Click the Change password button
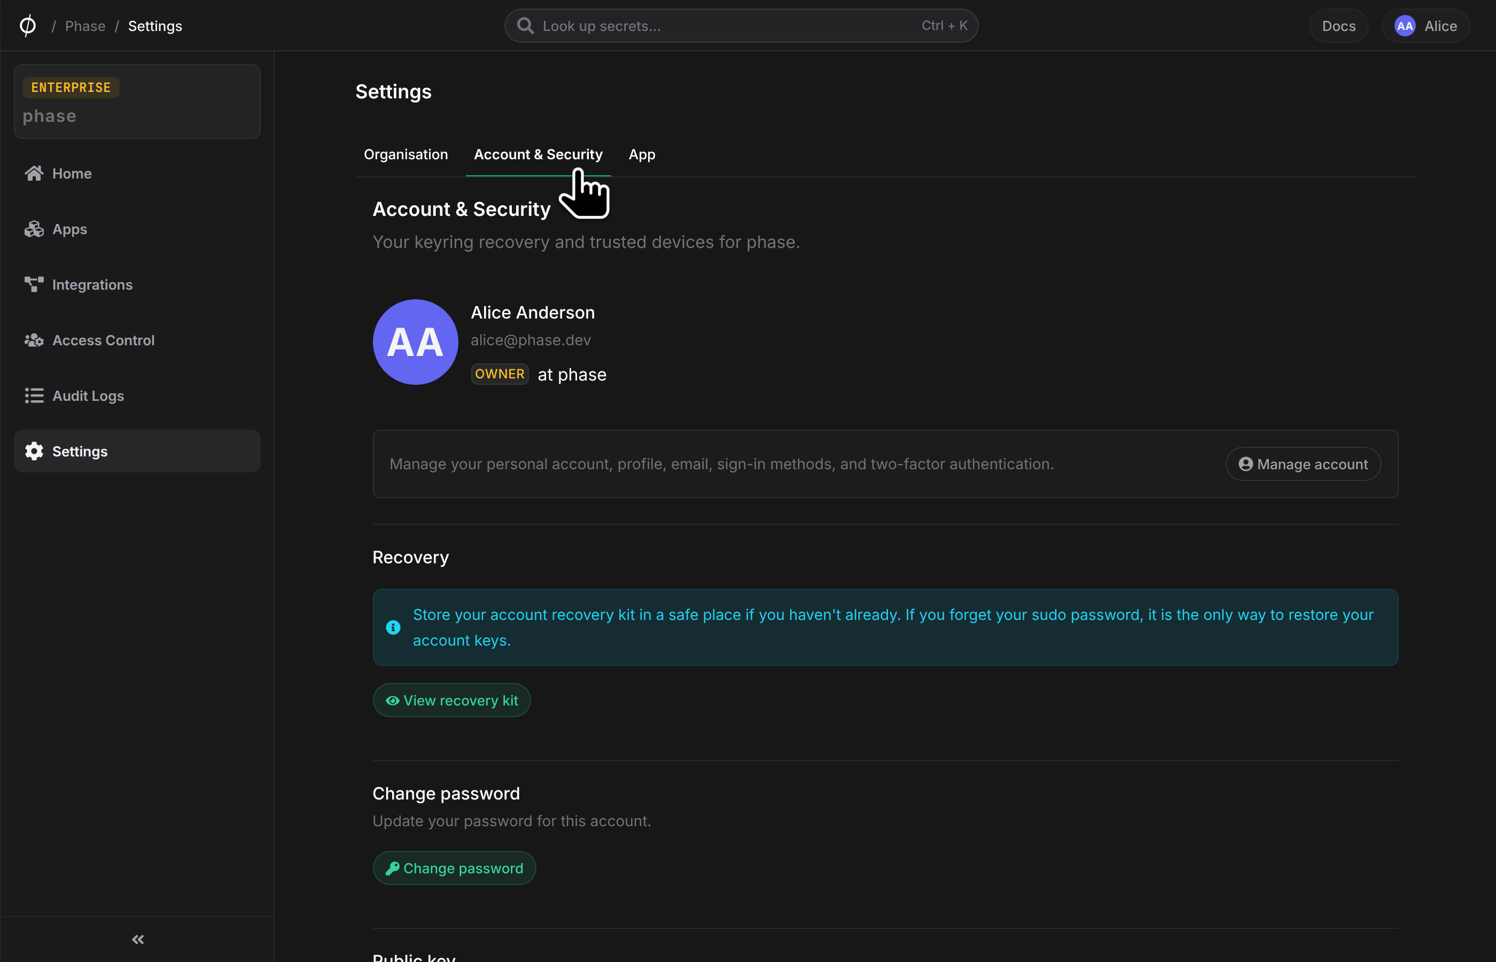This screenshot has height=962, width=1496. pyautogui.click(x=454, y=868)
